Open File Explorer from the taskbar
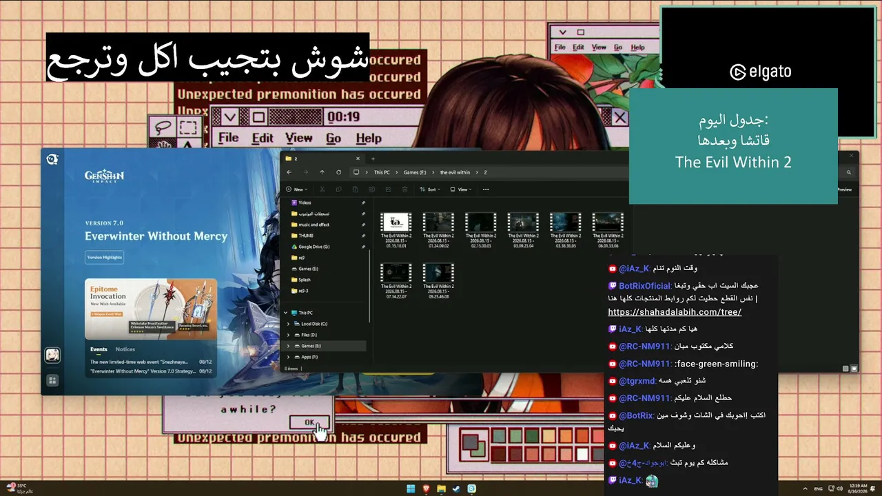This screenshot has width=882, height=496. click(x=441, y=489)
